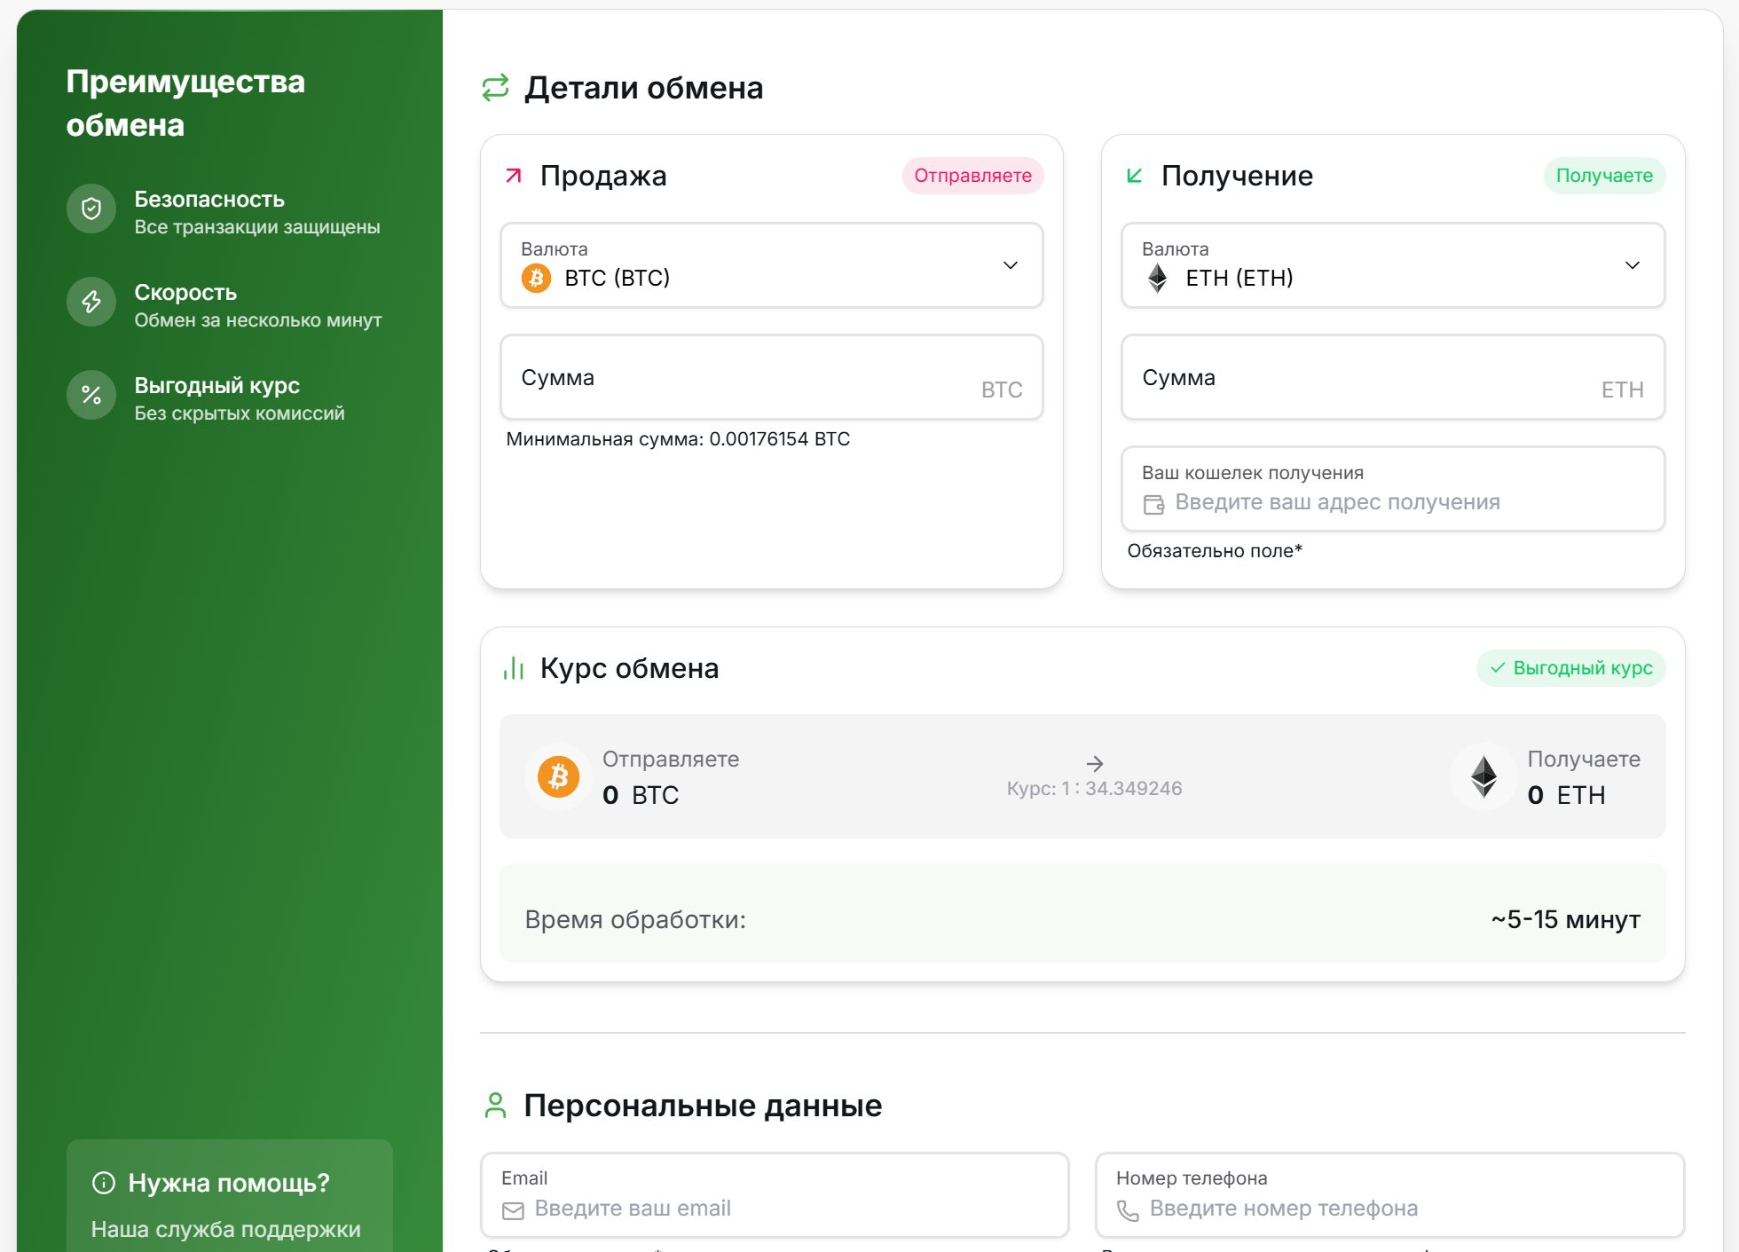Click the 0 BTC sending amount text
1739x1252 pixels.
(x=641, y=795)
